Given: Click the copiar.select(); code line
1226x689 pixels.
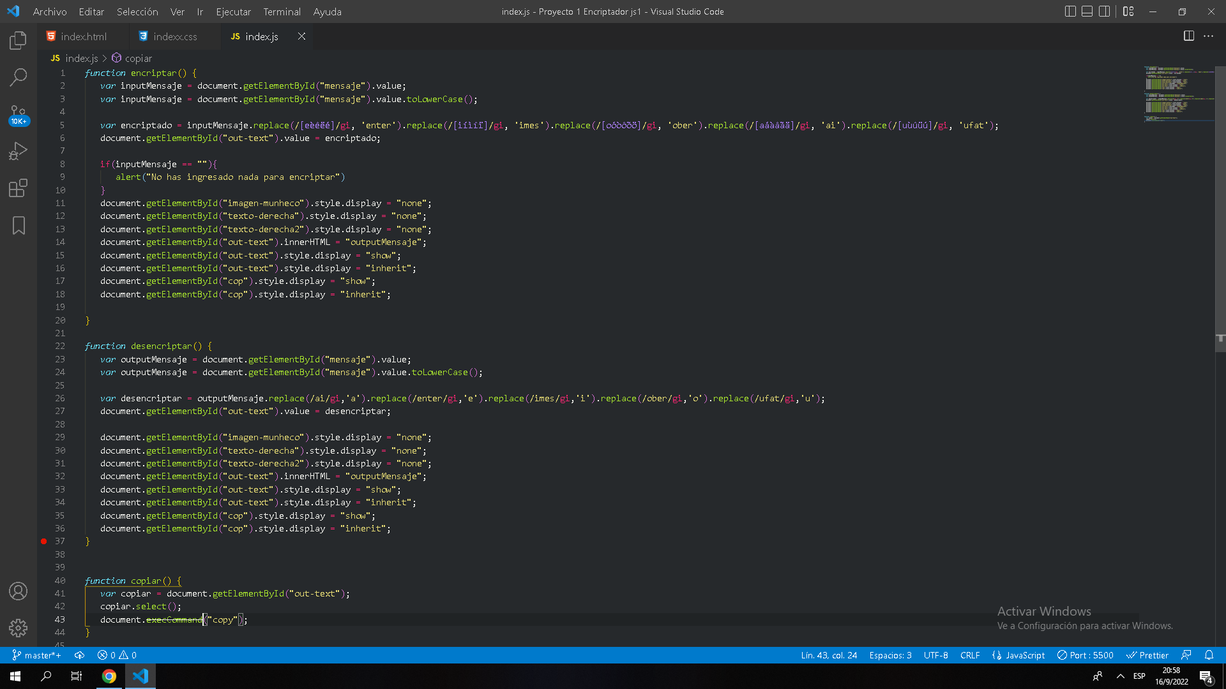Looking at the screenshot, I should click(140, 606).
